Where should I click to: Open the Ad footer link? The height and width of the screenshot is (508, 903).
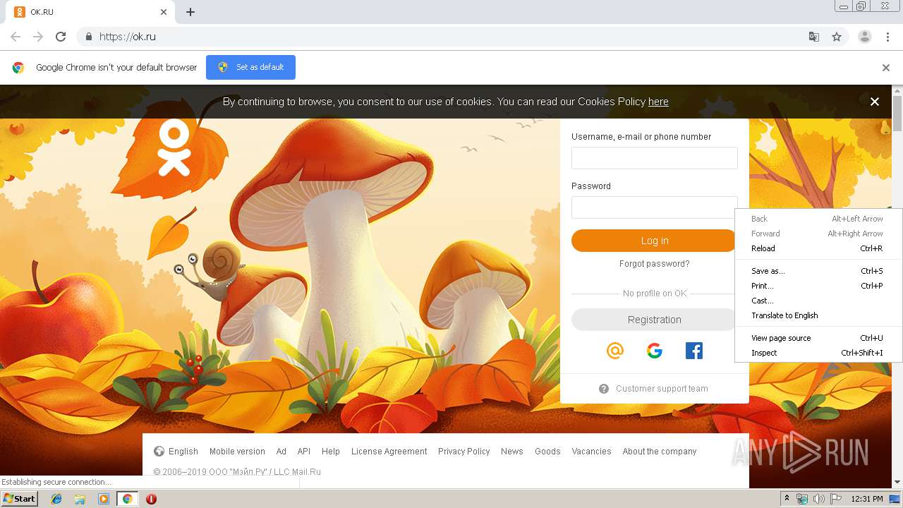tap(281, 452)
